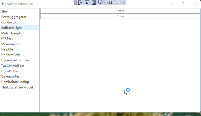The height and width of the screenshot is (116, 201).
Task: Enable Track Focused Element icon
Action: [100, 3]
